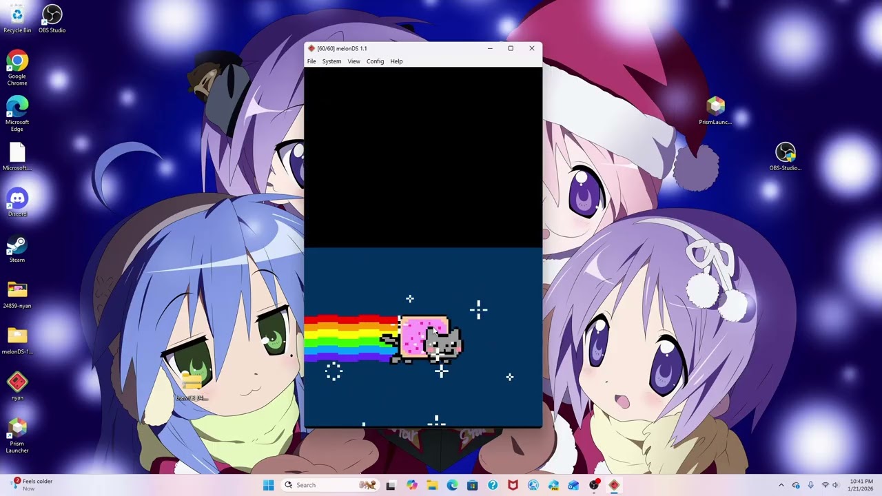Open the Config menu in melonDS
This screenshot has height=496, width=882.
click(375, 61)
